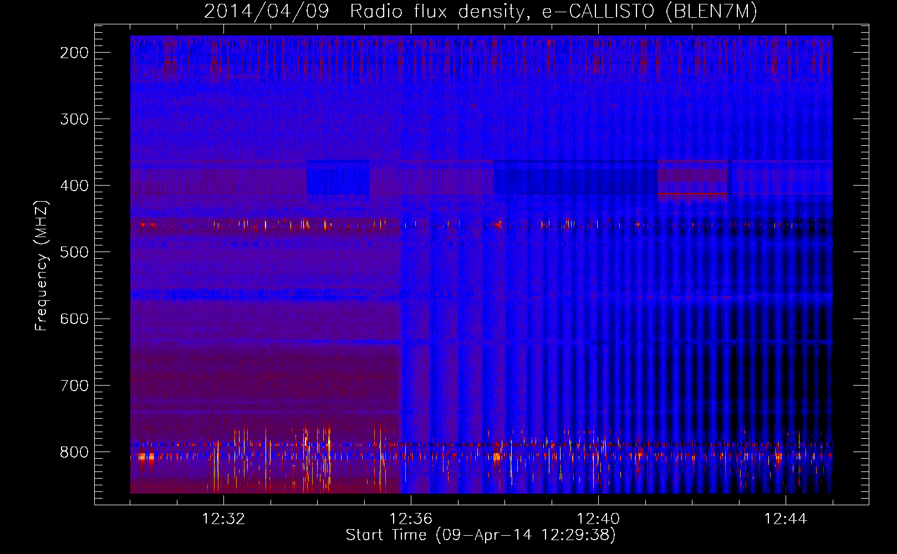Image resolution: width=897 pixels, height=554 pixels.
Task: Click the 300 frequency tick label
Action: pyautogui.click(x=74, y=119)
